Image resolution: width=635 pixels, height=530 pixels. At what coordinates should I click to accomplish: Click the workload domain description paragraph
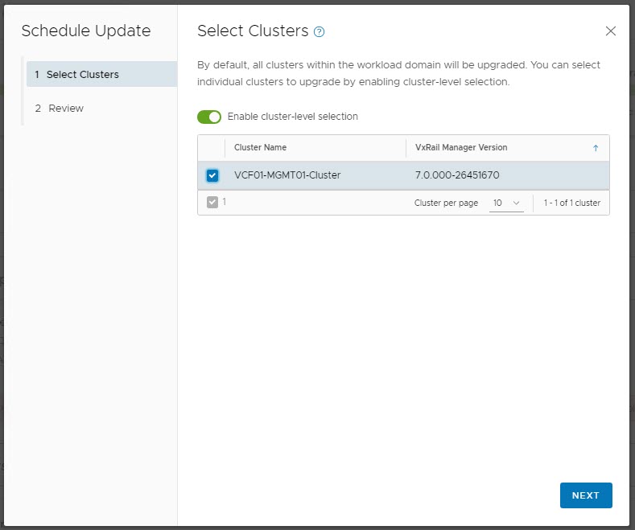pyautogui.click(x=398, y=73)
